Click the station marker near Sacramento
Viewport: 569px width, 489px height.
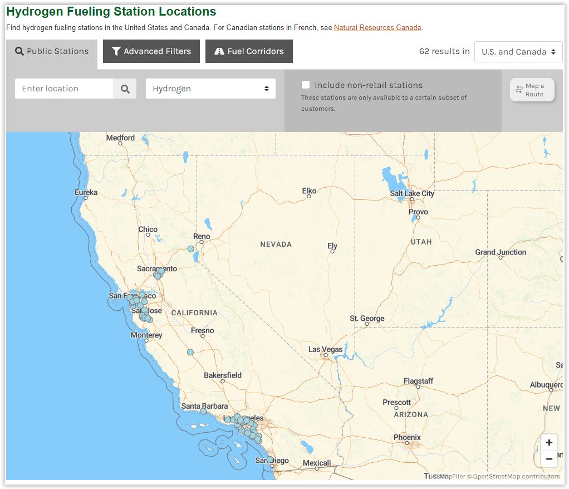(x=158, y=275)
